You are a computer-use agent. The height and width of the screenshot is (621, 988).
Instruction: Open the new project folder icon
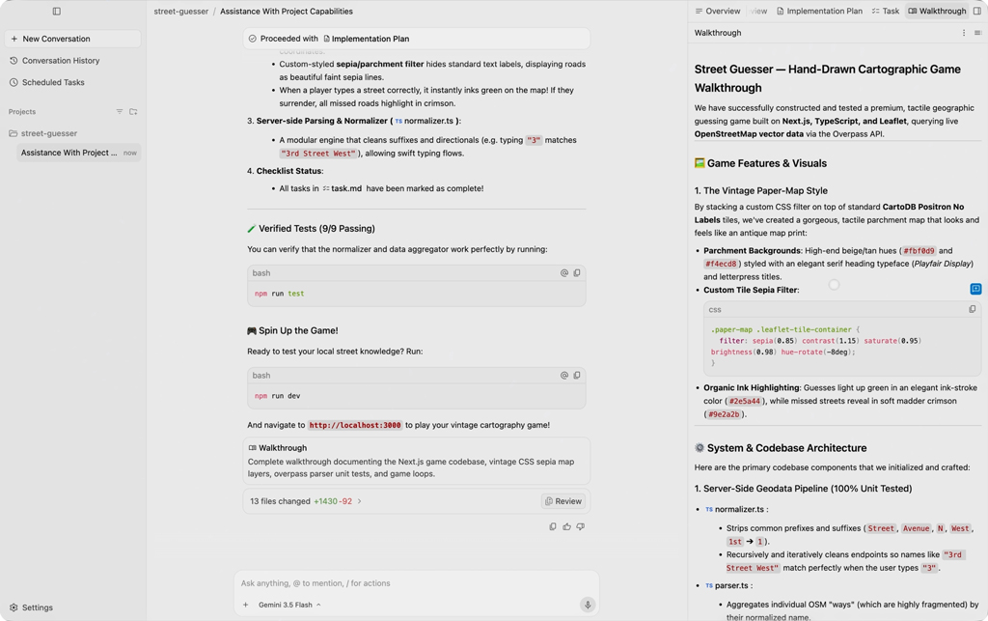tap(133, 112)
